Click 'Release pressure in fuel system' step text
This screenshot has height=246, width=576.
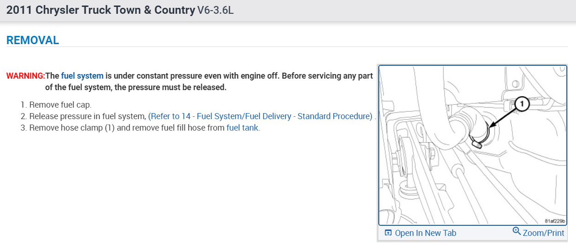88,116
